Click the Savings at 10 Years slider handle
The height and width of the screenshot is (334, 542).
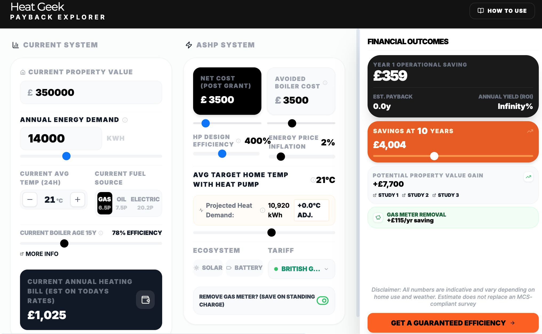point(434,156)
